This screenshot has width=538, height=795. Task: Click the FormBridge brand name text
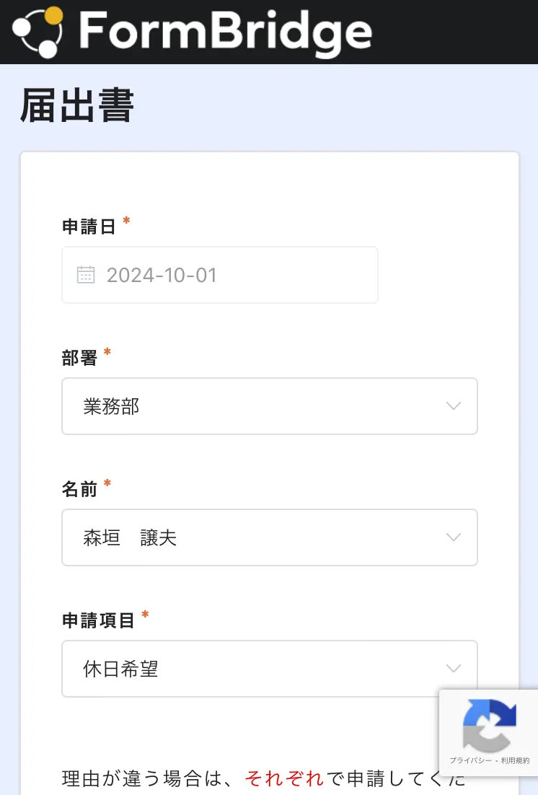coord(224,32)
